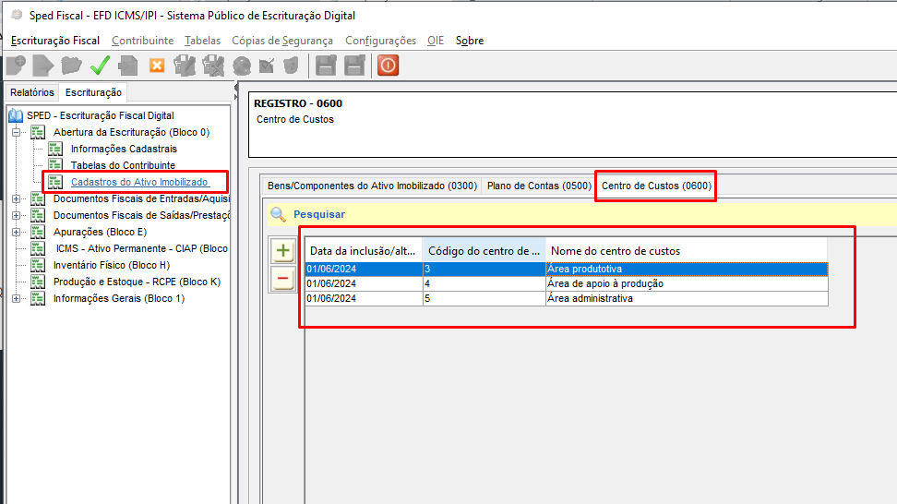Expand the Apurações (Bloco E) node
Viewport: 897px width, 504px height.
pos(17,232)
